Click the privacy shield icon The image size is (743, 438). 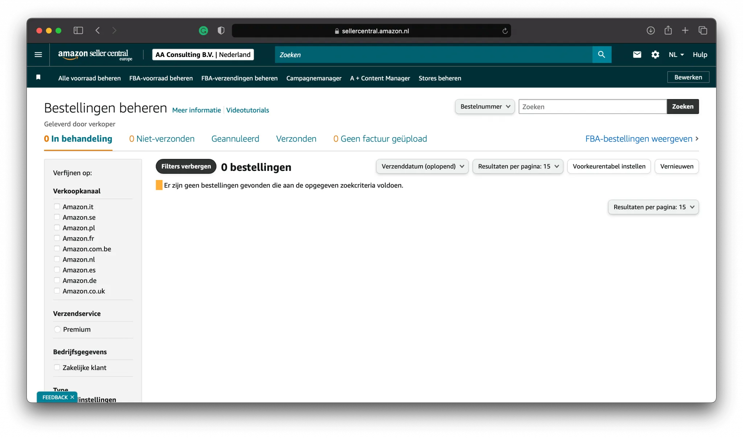[221, 31]
